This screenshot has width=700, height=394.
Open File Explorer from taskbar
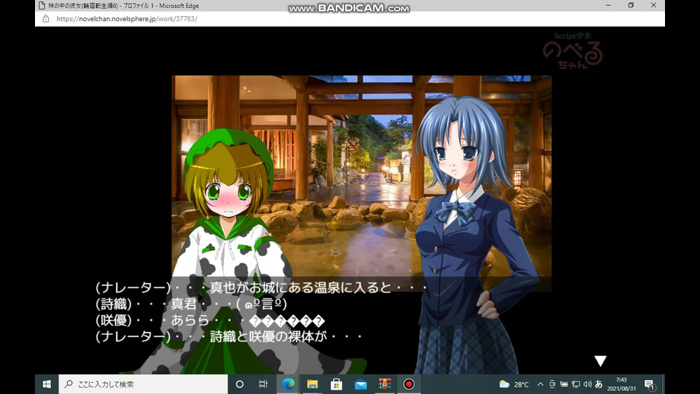pyautogui.click(x=312, y=385)
